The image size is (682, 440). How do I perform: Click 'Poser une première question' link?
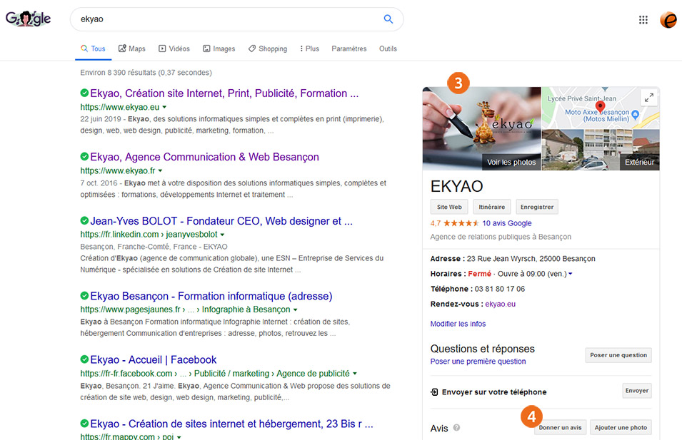478,362
